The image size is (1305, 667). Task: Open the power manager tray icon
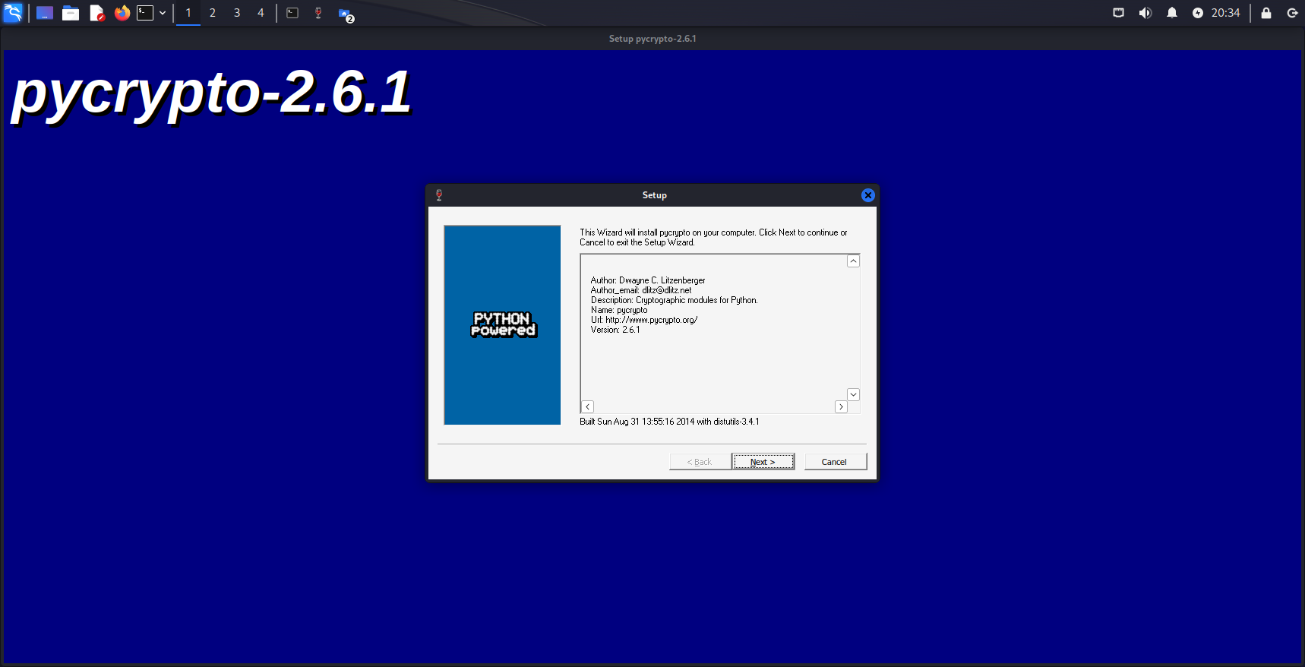(1198, 13)
